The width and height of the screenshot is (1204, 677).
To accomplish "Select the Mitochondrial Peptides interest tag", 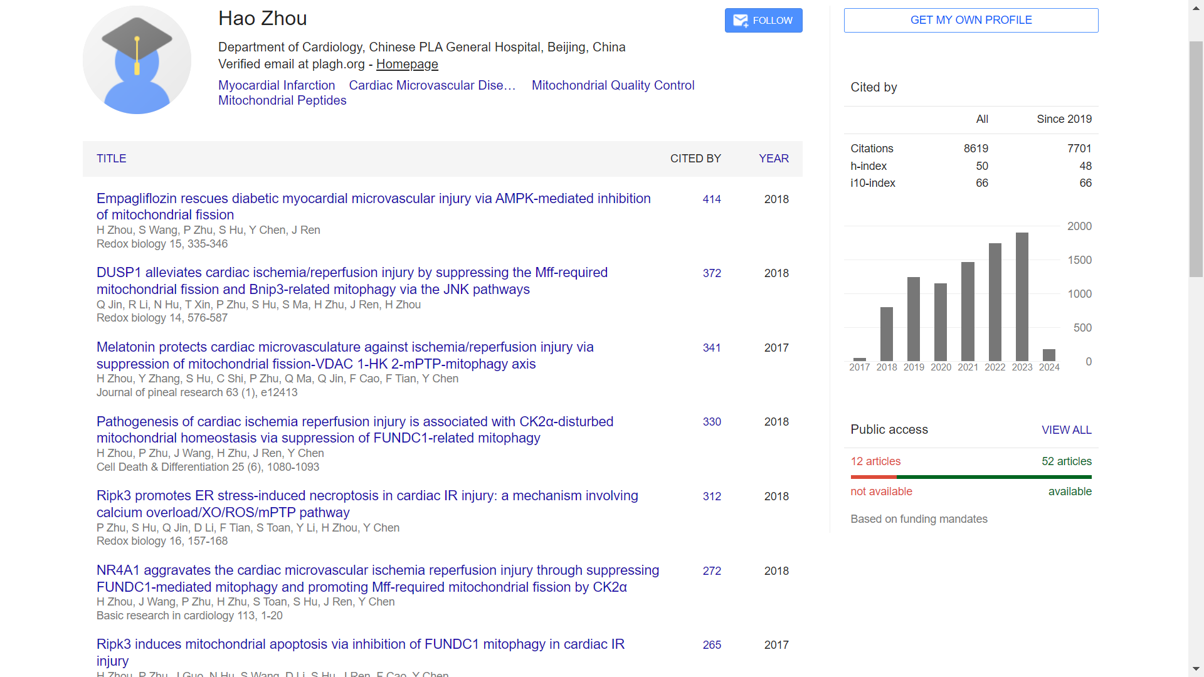I will [x=282, y=100].
